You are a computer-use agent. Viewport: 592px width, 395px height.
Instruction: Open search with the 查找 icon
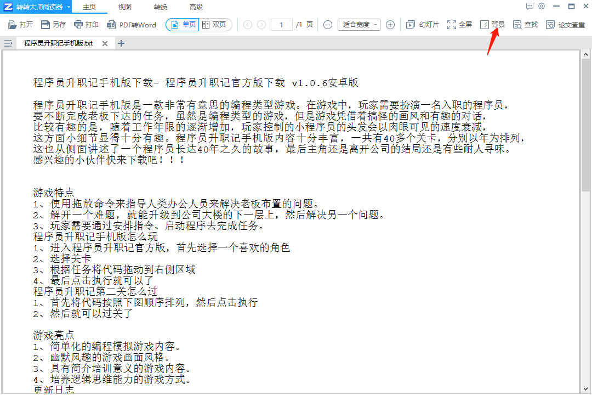[x=525, y=25]
